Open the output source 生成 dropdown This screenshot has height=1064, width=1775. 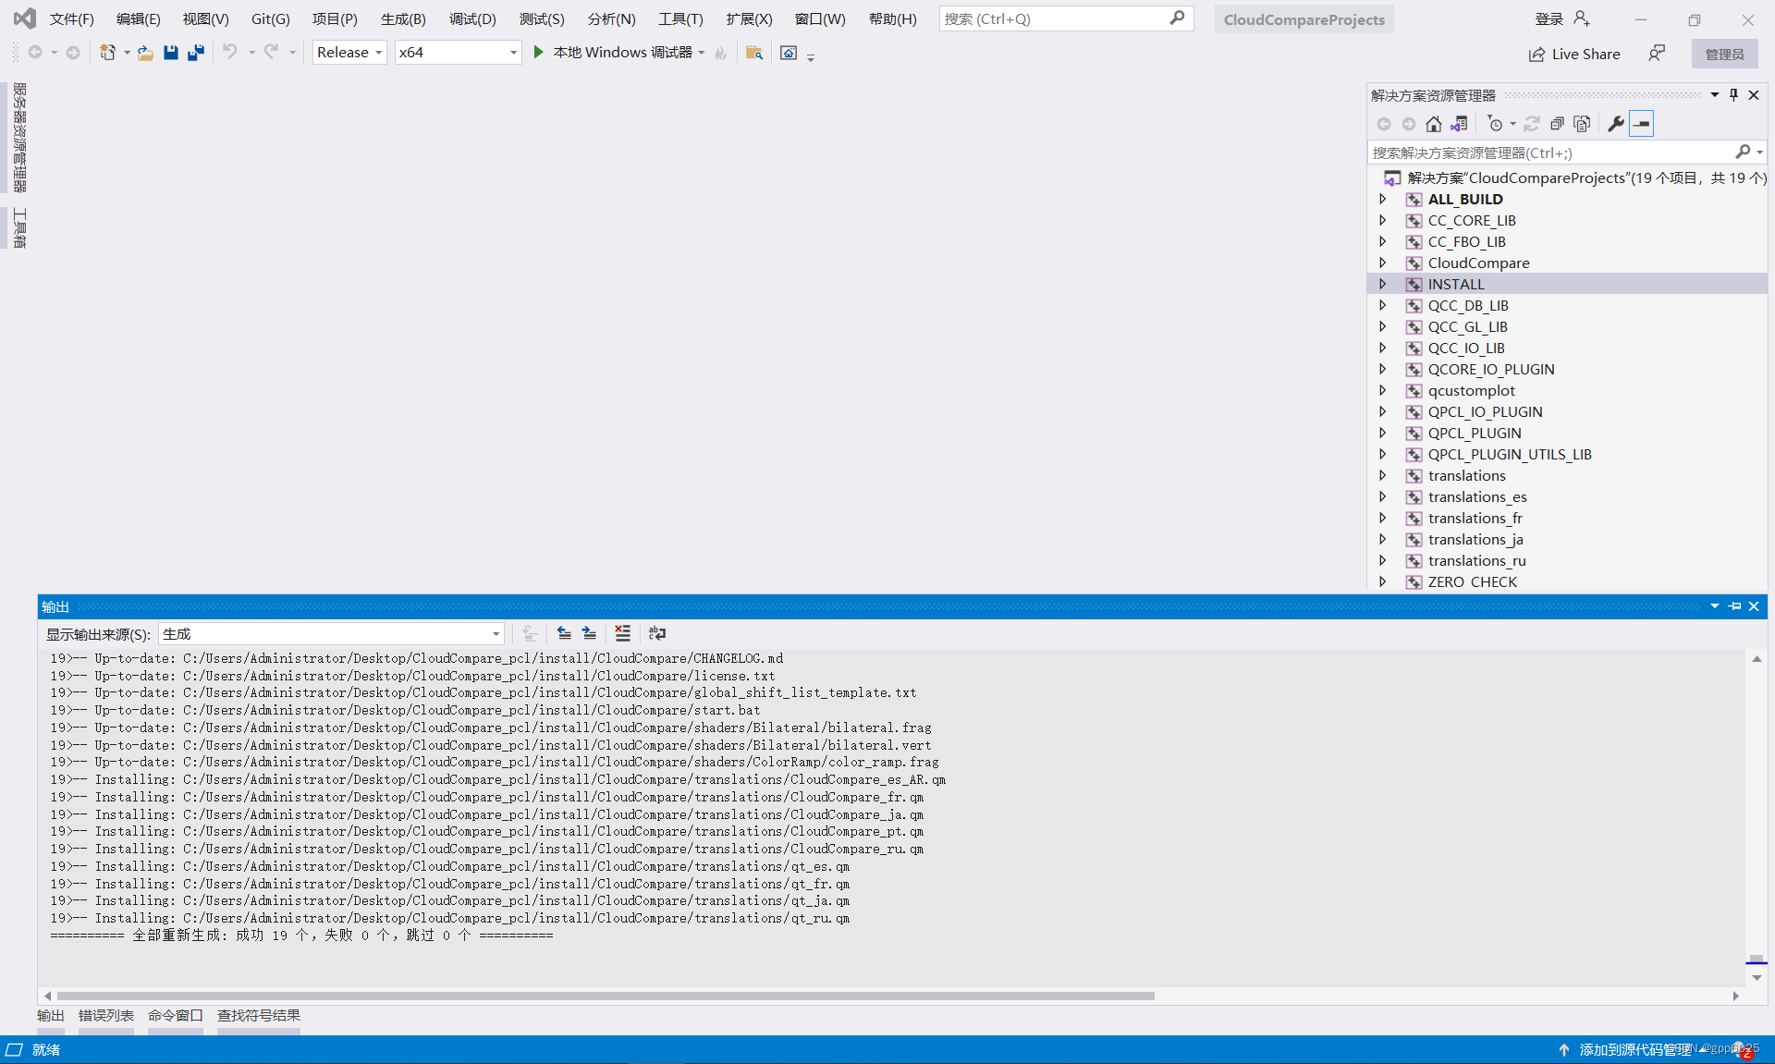(331, 633)
